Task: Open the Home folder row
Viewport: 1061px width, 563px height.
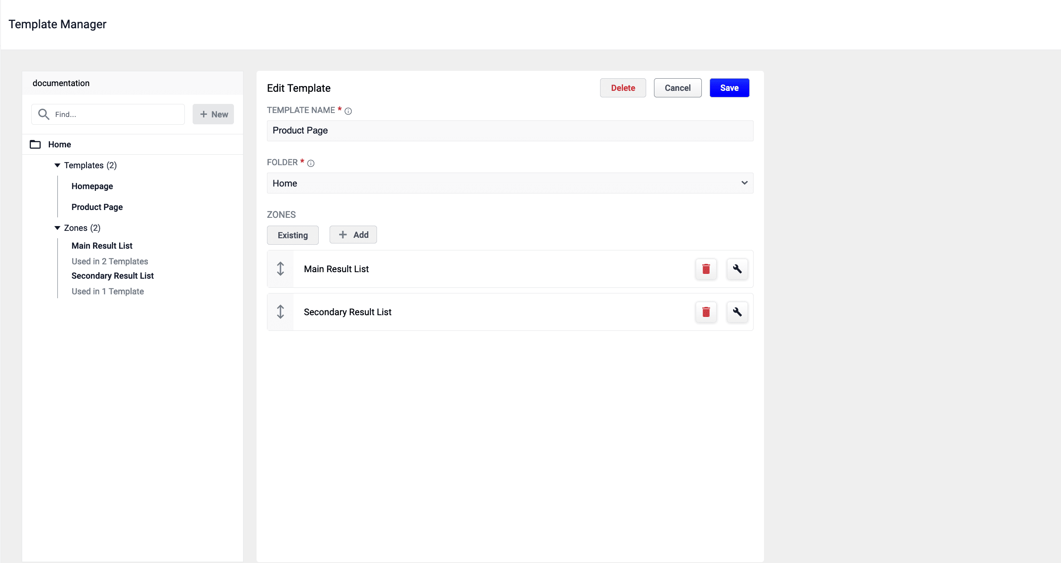Action: (x=133, y=144)
